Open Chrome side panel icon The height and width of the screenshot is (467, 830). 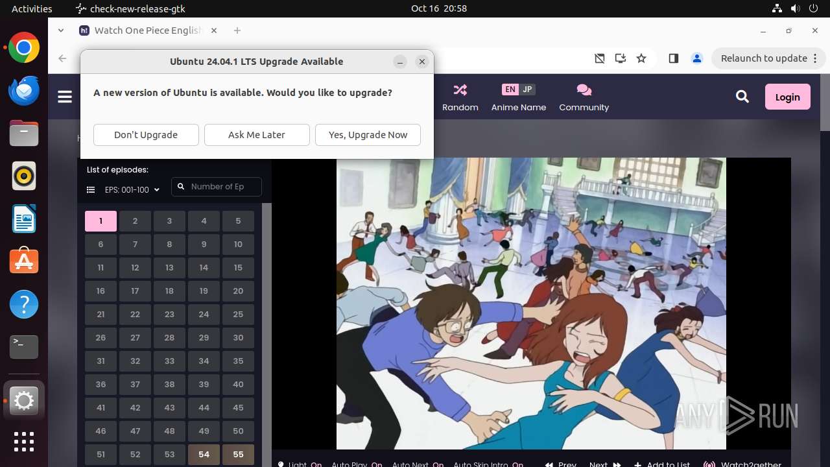[x=673, y=58]
